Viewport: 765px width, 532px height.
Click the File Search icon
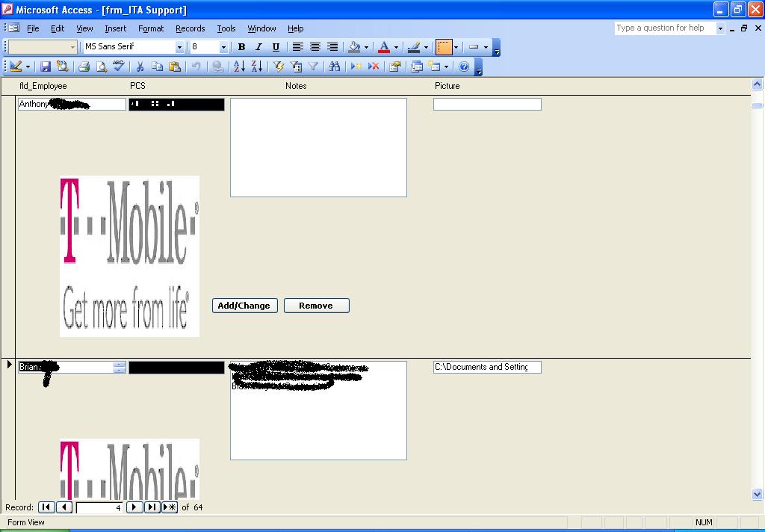click(63, 66)
